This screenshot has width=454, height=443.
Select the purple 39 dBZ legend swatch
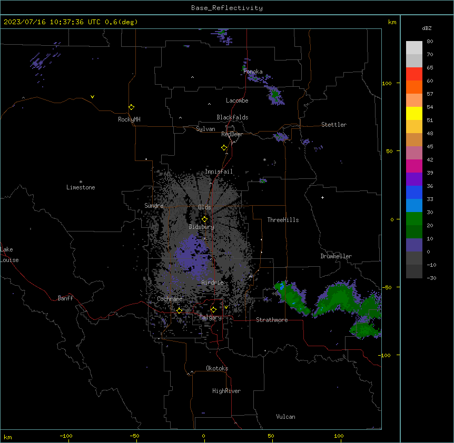tap(414, 179)
